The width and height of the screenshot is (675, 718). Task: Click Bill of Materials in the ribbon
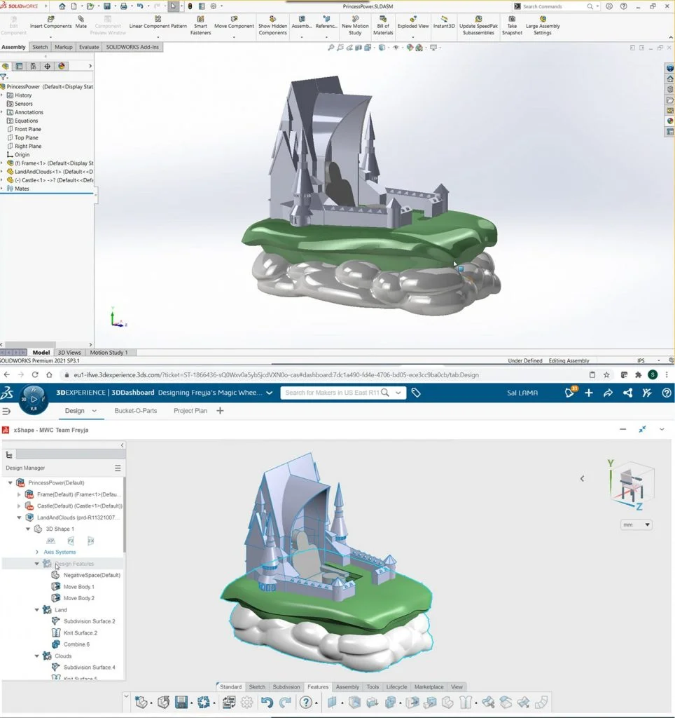(383, 22)
